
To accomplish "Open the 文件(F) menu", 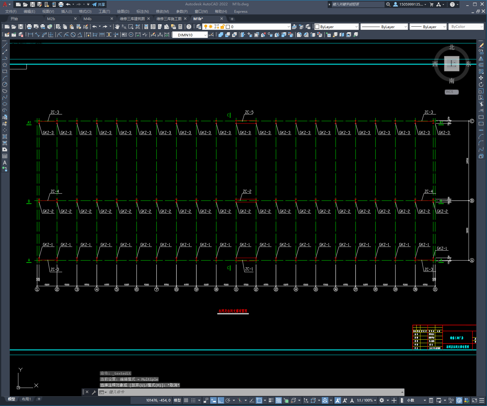I will coord(11,12).
